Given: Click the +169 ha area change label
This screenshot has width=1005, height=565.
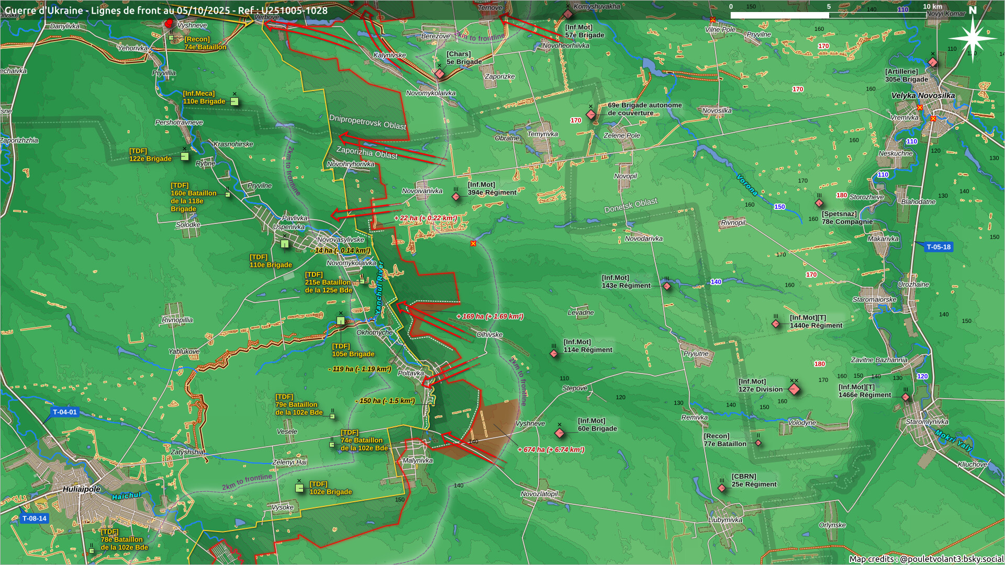Looking at the screenshot, I should tap(489, 317).
